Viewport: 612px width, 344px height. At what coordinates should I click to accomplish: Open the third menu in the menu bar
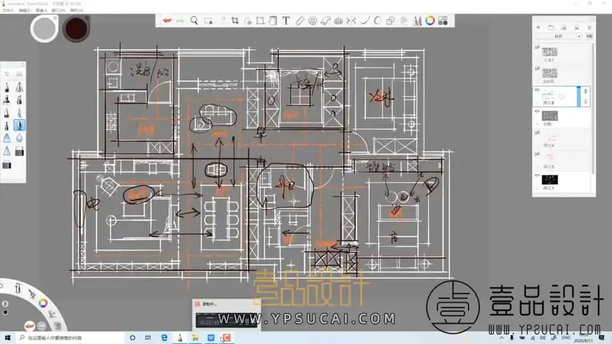coord(42,11)
